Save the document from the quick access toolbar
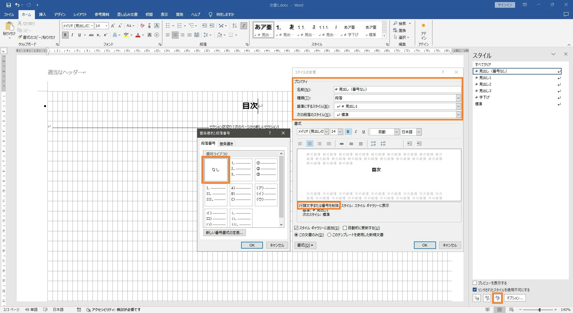573x313 pixels. coord(8,5)
